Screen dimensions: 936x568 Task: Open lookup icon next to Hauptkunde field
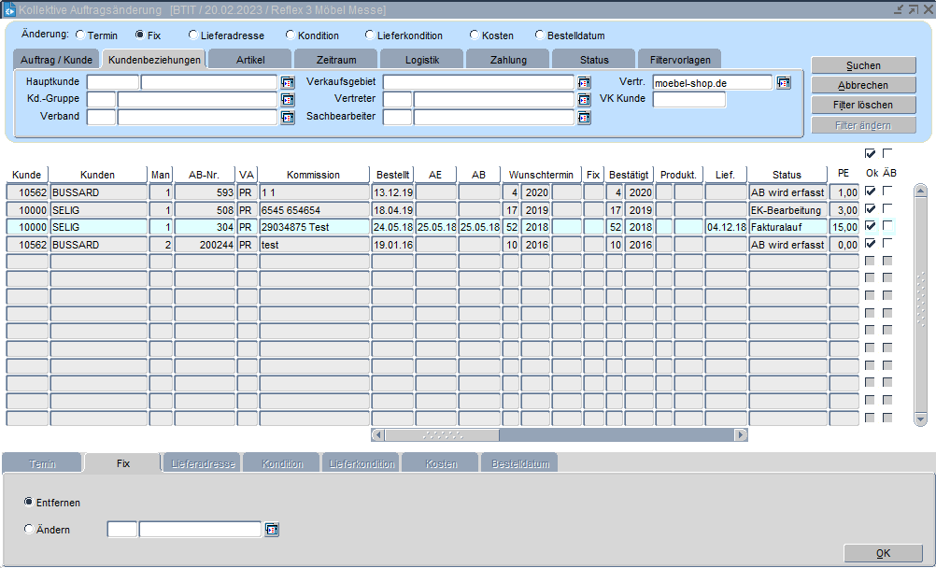287,82
